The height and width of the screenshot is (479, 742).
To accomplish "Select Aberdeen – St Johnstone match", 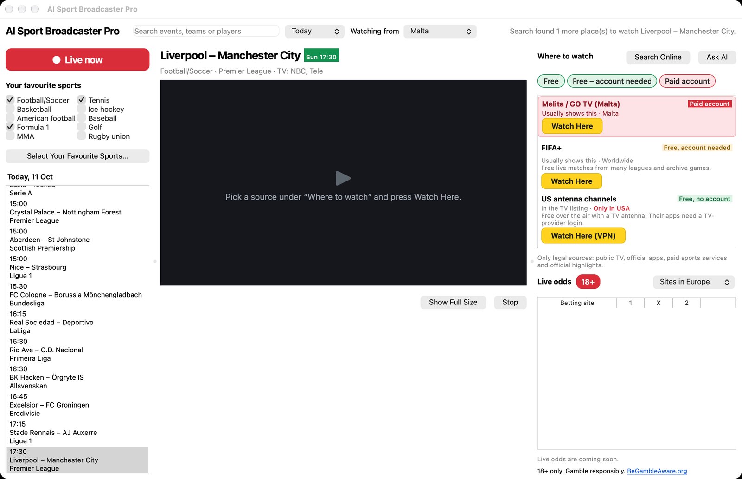I will tap(77, 239).
